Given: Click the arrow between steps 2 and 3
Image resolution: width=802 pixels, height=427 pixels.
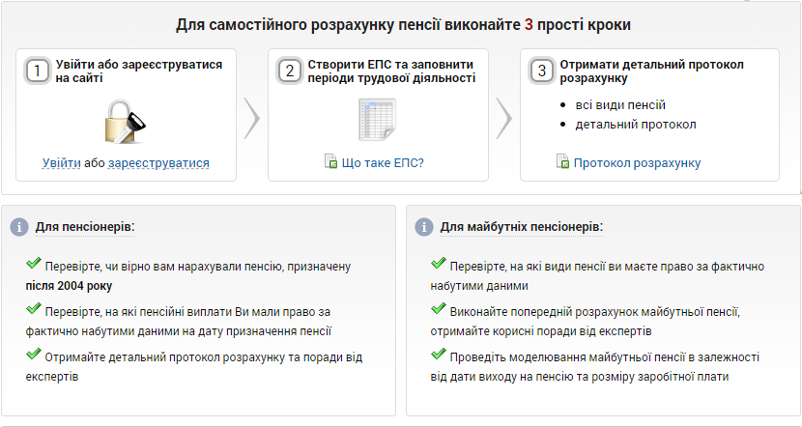Looking at the screenshot, I should tap(503, 119).
